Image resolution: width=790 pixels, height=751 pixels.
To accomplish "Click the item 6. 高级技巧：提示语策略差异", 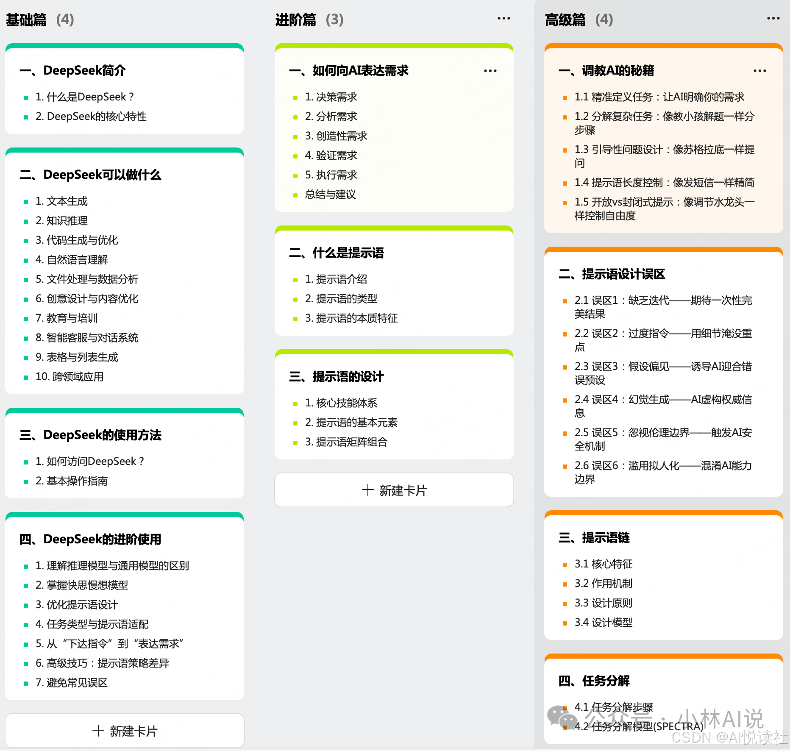I will (x=102, y=663).
